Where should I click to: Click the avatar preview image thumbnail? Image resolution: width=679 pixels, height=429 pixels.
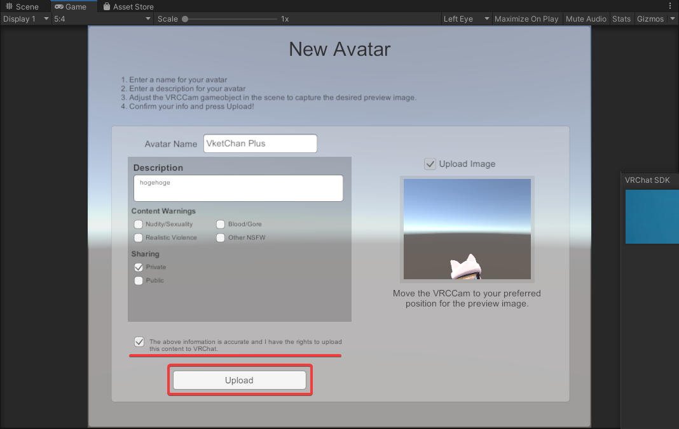click(x=467, y=229)
